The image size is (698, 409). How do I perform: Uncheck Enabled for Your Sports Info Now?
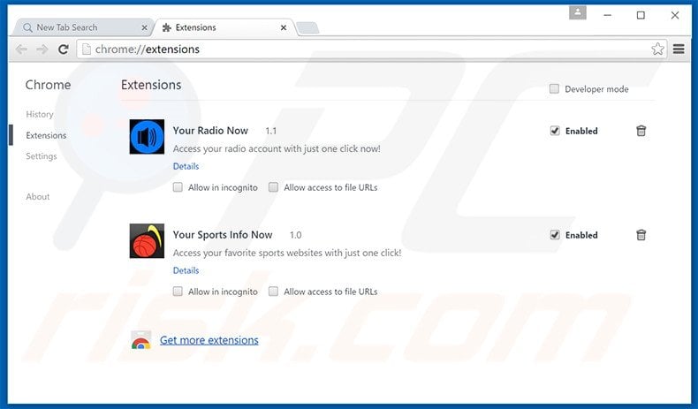click(x=555, y=235)
